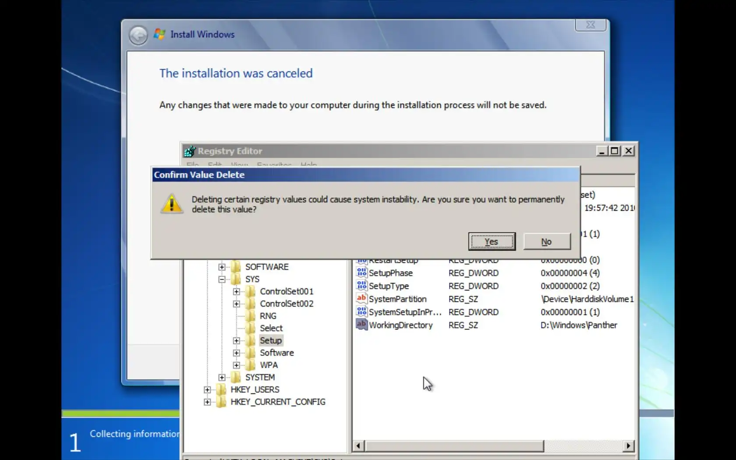Select the WorkingDirectory value name
This screenshot has height=460, width=736.
pyautogui.click(x=400, y=326)
